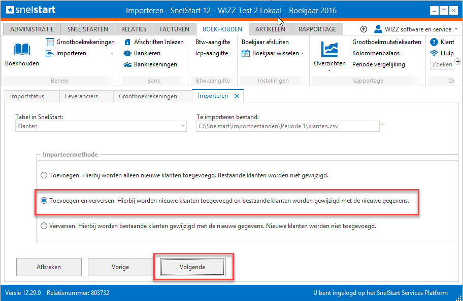Close the Importeren tab
Screen dimensions: 463x301
(x=237, y=96)
